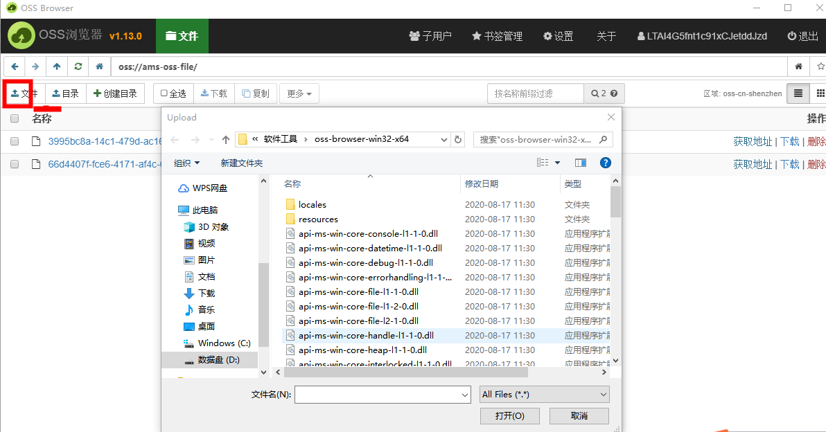Focus the 按名称前缀过滤 filter field
826x432 pixels.
(x=535, y=93)
